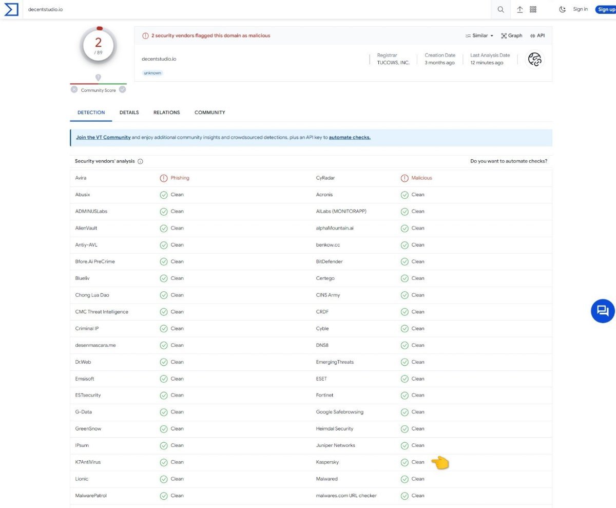The image size is (616, 508).
Task: Switch to the COMMUNITY tab
Action: tap(210, 112)
